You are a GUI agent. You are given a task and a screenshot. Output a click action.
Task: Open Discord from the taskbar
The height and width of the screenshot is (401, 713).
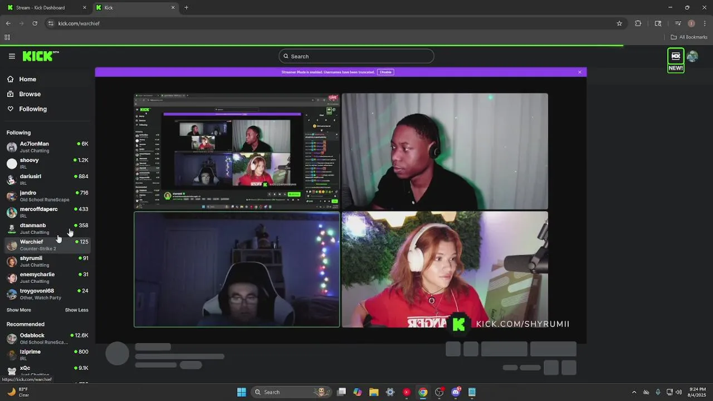coord(456,392)
